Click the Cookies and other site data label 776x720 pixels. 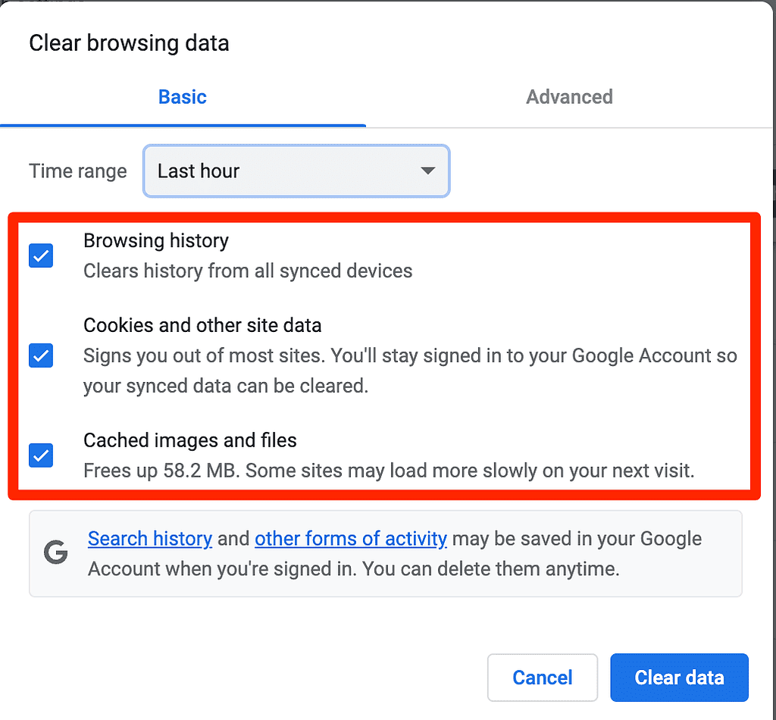[x=202, y=325]
